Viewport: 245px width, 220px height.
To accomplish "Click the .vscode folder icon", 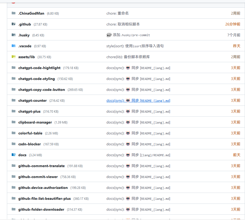I will pos(14,46).
